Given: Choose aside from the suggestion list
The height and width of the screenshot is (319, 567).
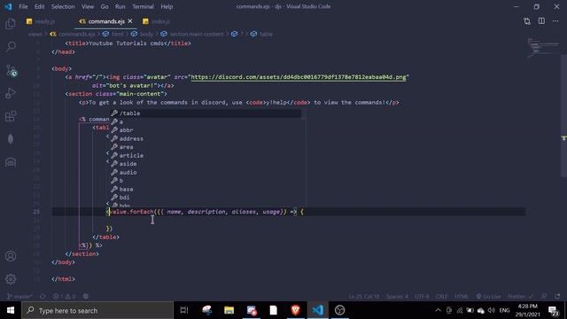Looking at the screenshot, I should pos(206,164).
